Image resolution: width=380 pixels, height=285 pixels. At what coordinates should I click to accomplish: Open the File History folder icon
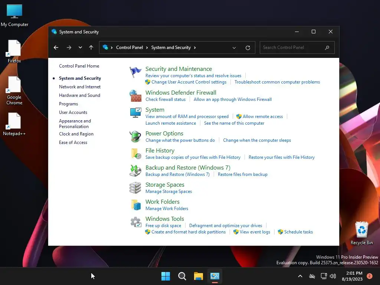click(136, 154)
